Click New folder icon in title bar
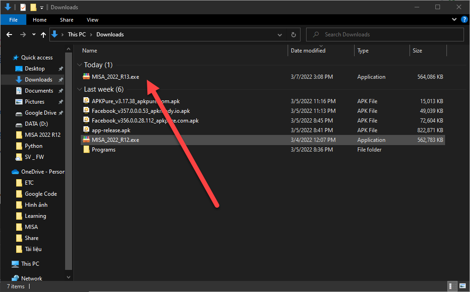470x292 pixels. (33, 7)
